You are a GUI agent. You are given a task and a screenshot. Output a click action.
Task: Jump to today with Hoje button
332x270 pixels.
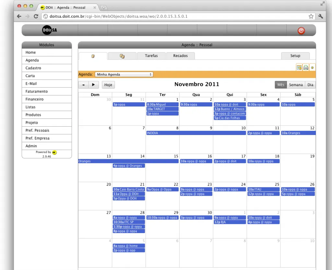108,85
